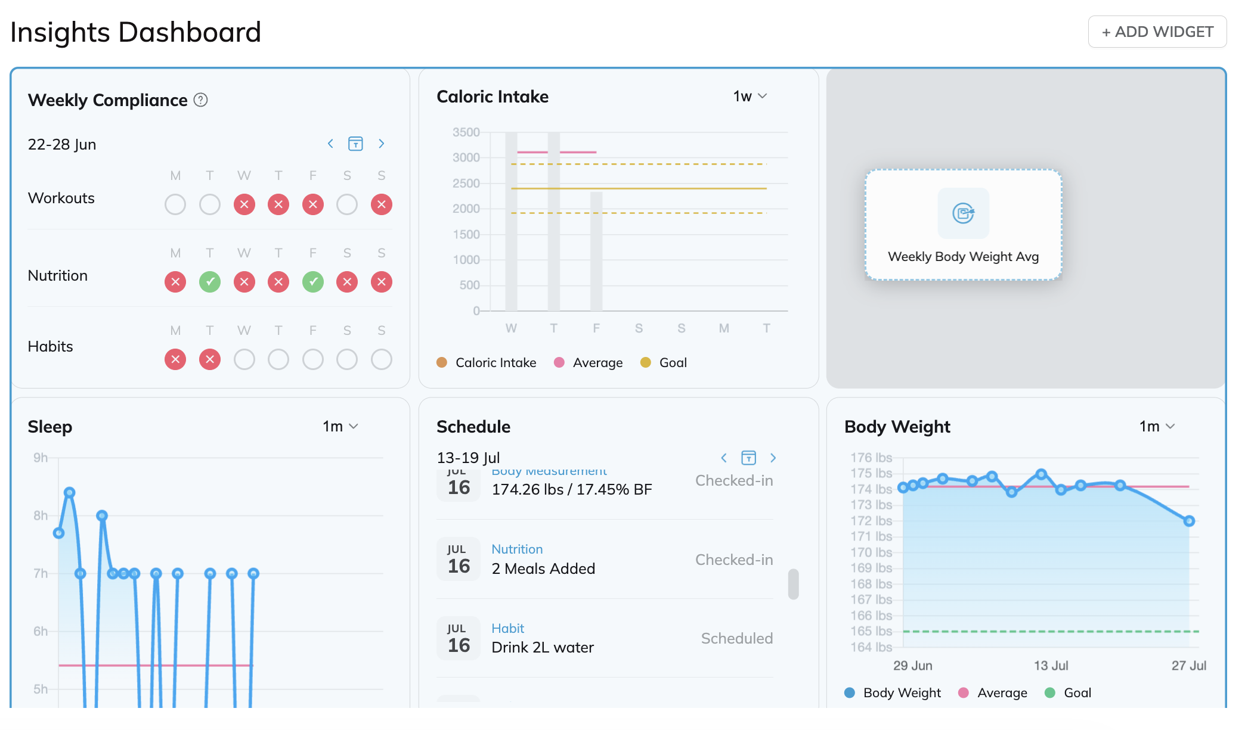Open the Weekly Compliance calendar picker

coord(355,144)
